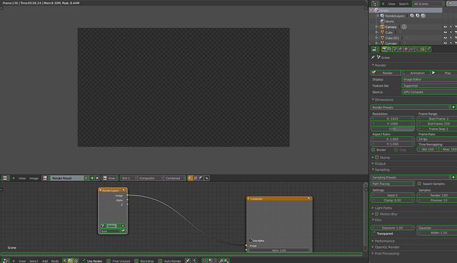Click the resolution percentage 50% slider
This screenshot has width=457, height=263.
(x=392, y=129)
